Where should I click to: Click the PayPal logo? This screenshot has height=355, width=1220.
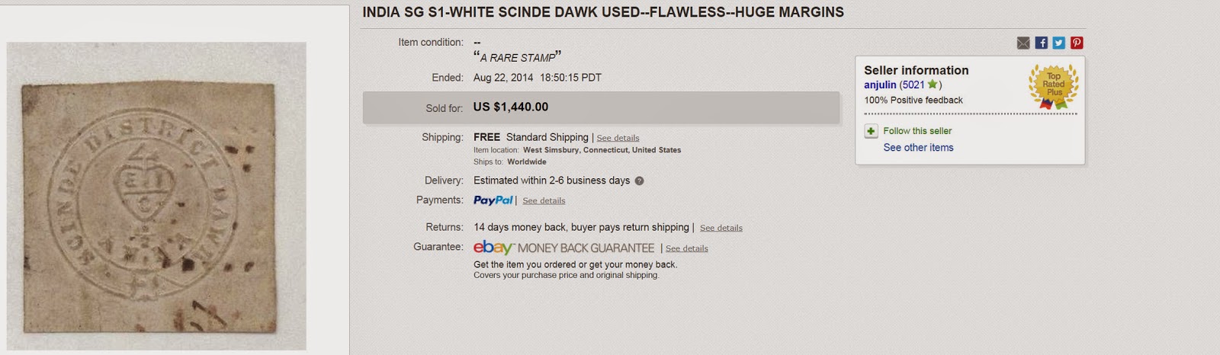tap(493, 200)
